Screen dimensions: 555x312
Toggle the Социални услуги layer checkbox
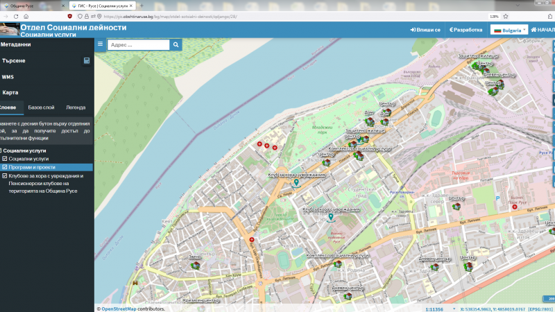tap(5, 159)
